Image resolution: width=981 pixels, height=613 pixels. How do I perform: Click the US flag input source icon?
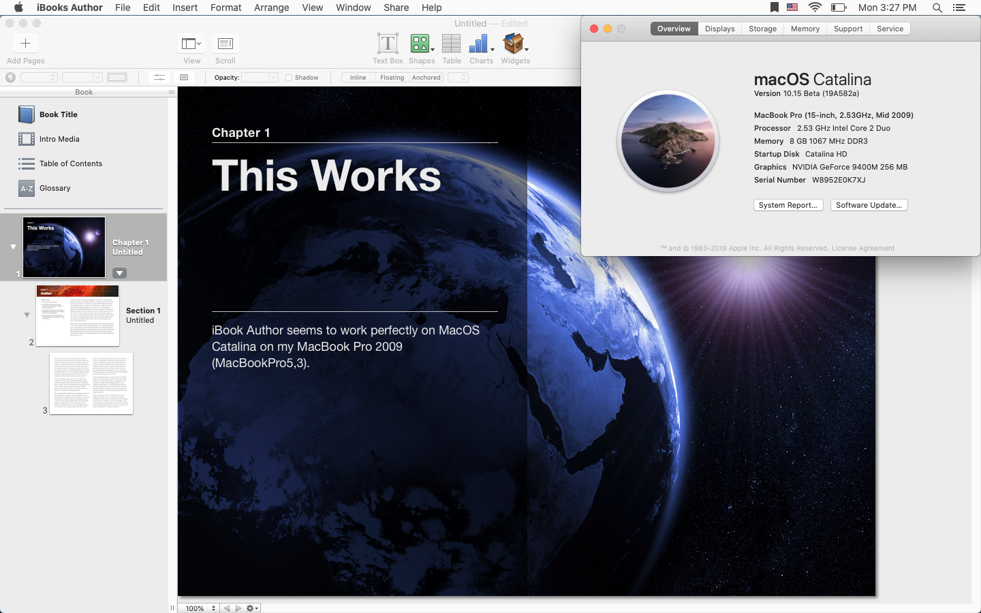792,7
